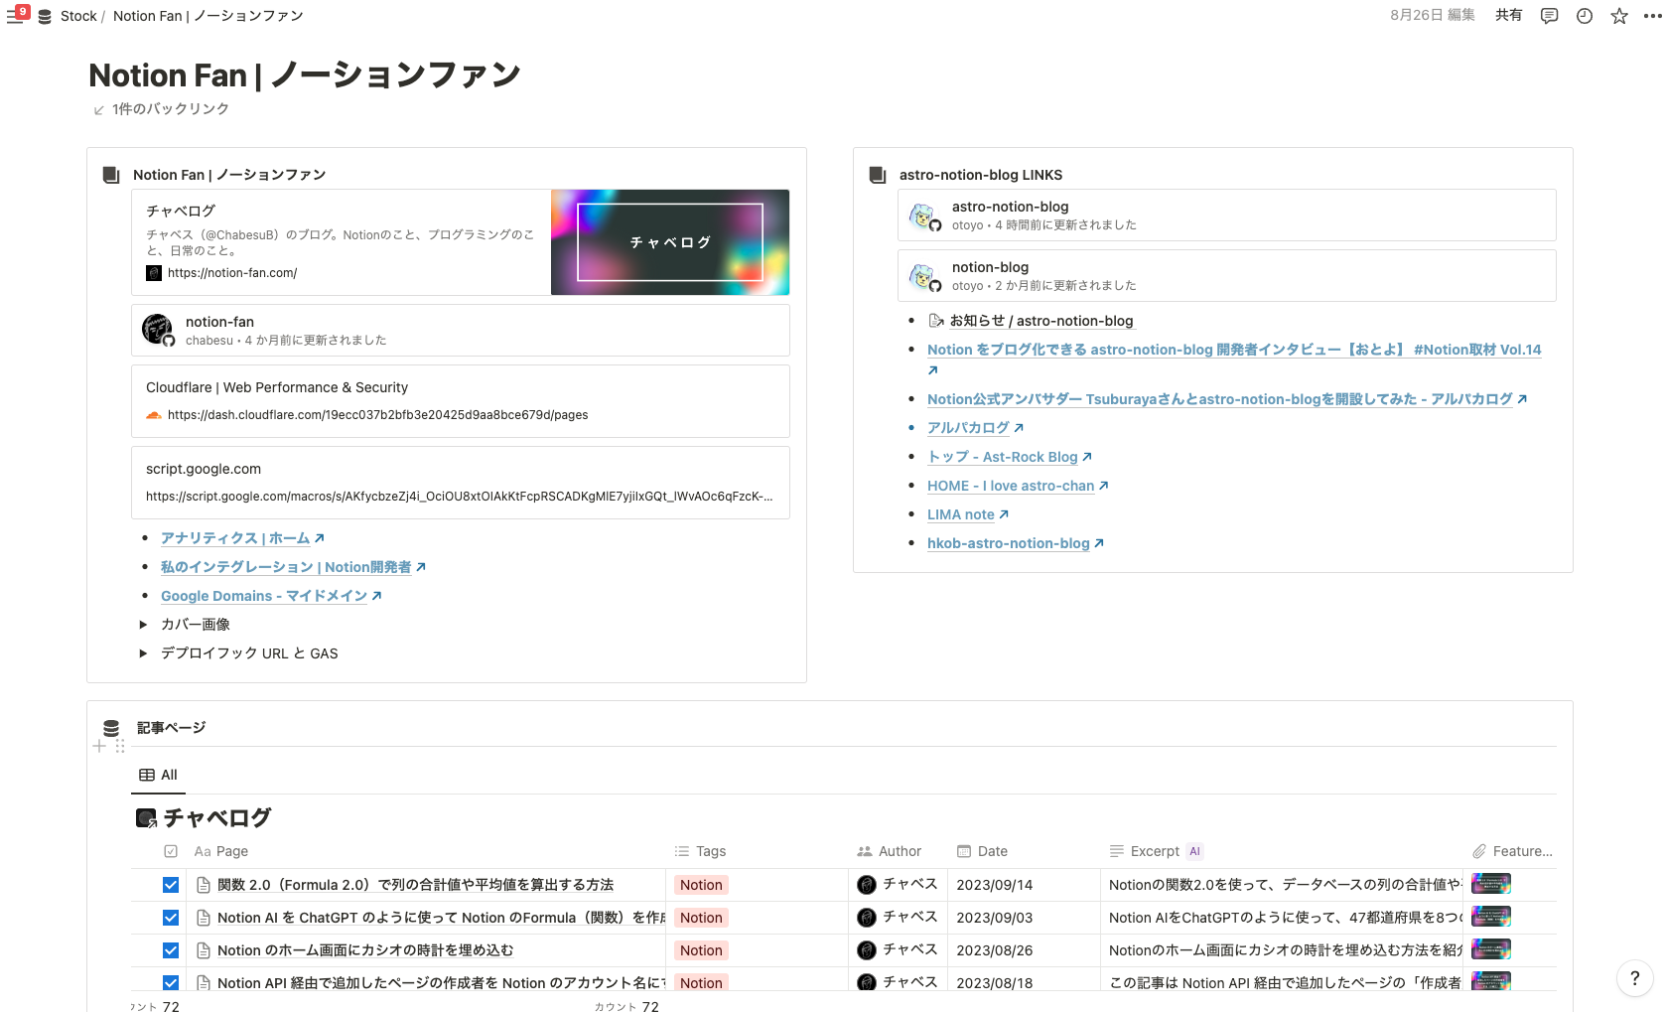Viewport: 1664px width, 1012px height.
Task: Click Author column people icon
Action: (x=865, y=851)
